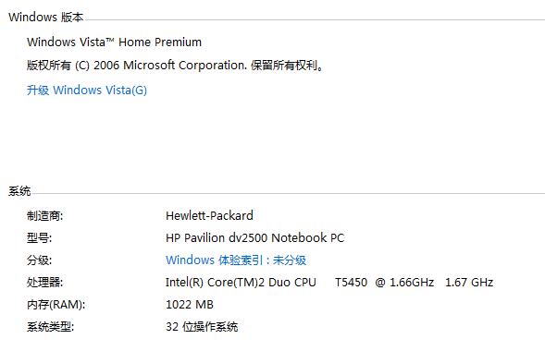Click the 32 位操作系统 value

click(x=202, y=327)
